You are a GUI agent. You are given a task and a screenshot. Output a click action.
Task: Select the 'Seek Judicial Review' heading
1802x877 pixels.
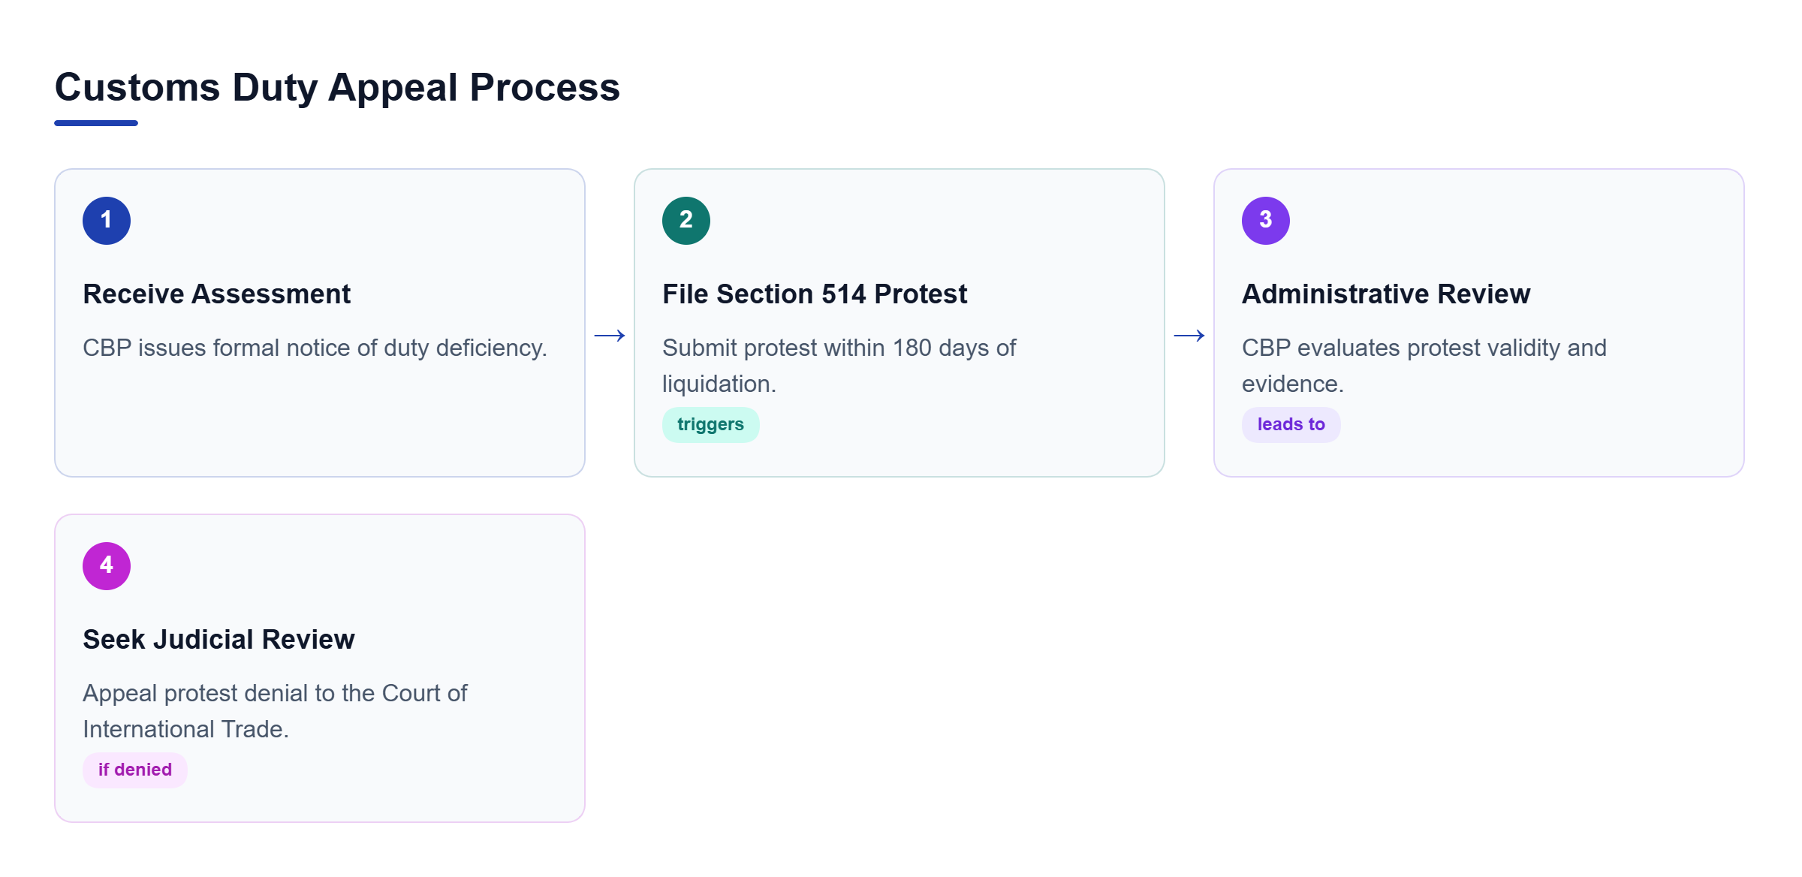pos(218,639)
